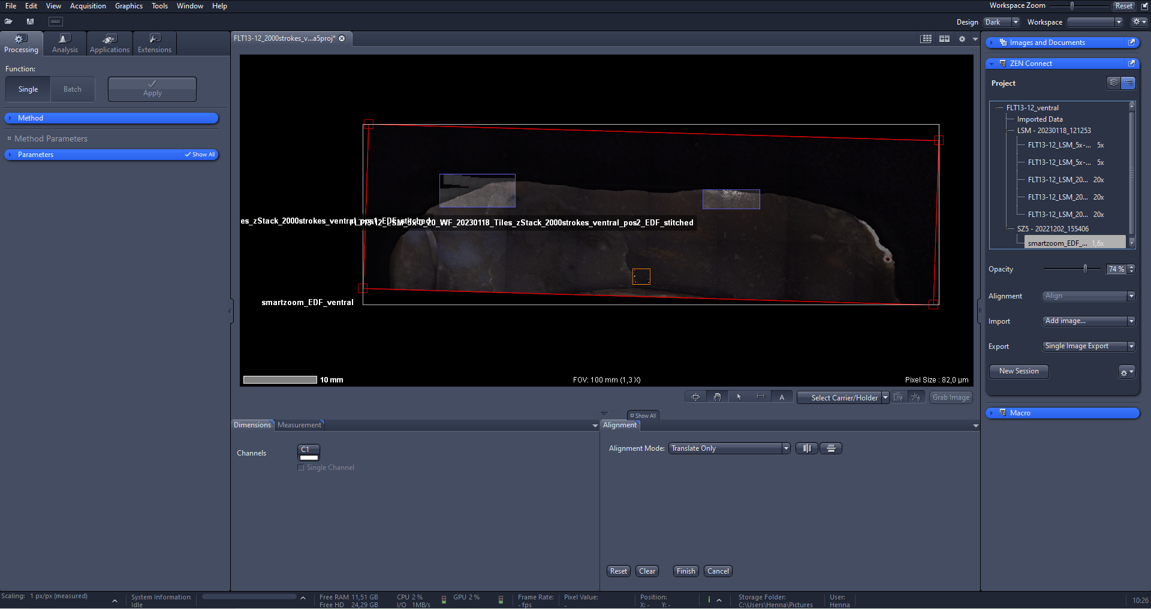
Task: Toggle Show All in Parameters header
Action: pos(200,155)
